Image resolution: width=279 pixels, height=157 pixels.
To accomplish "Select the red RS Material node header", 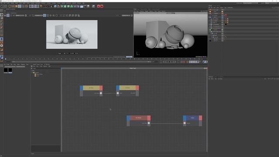I will click(x=139, y=118).
